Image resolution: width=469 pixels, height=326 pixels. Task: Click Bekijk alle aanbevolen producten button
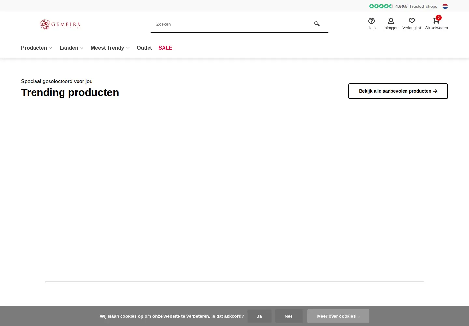(x=398, y=91)
